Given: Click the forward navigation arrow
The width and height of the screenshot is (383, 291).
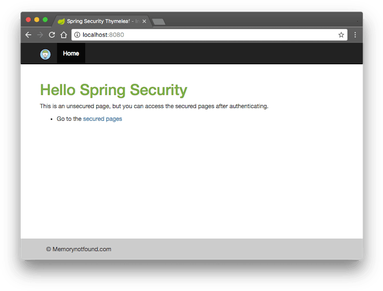Looking at the screenshot, I should pyautogui.click(x=40, y=35).
